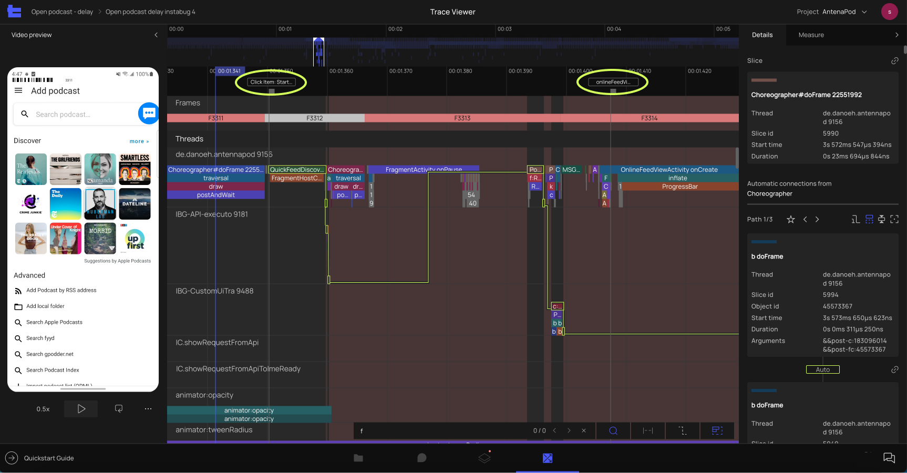Go to the next path
The image size is (907, 473).
pos(817,219)
